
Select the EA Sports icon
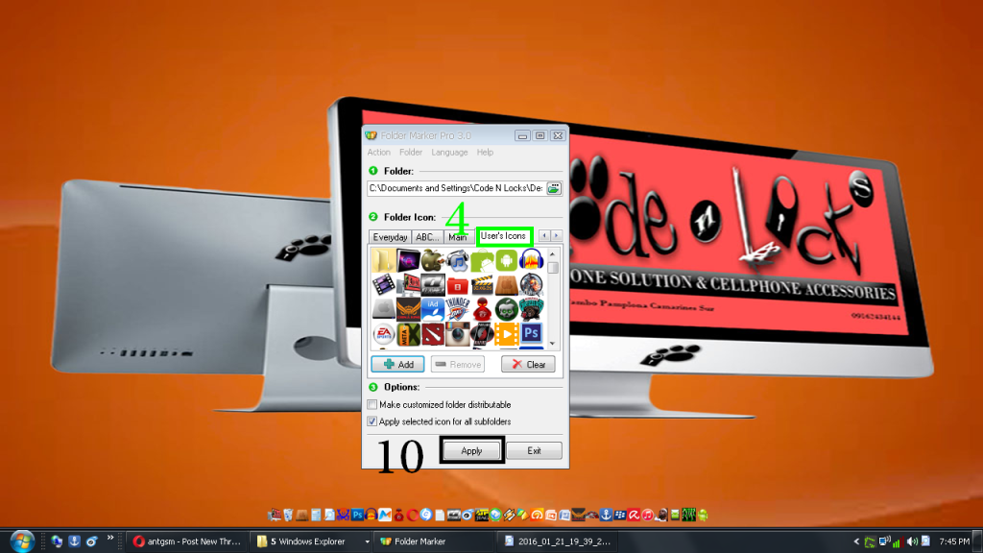pos(383,335)
